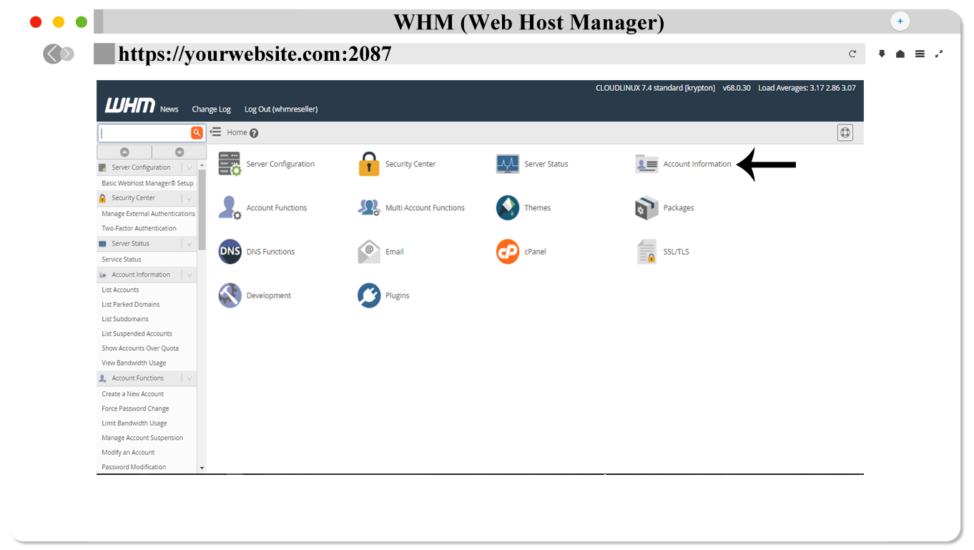
Task: Click Log Out (whmreseller)
Action: pos(281,109)
